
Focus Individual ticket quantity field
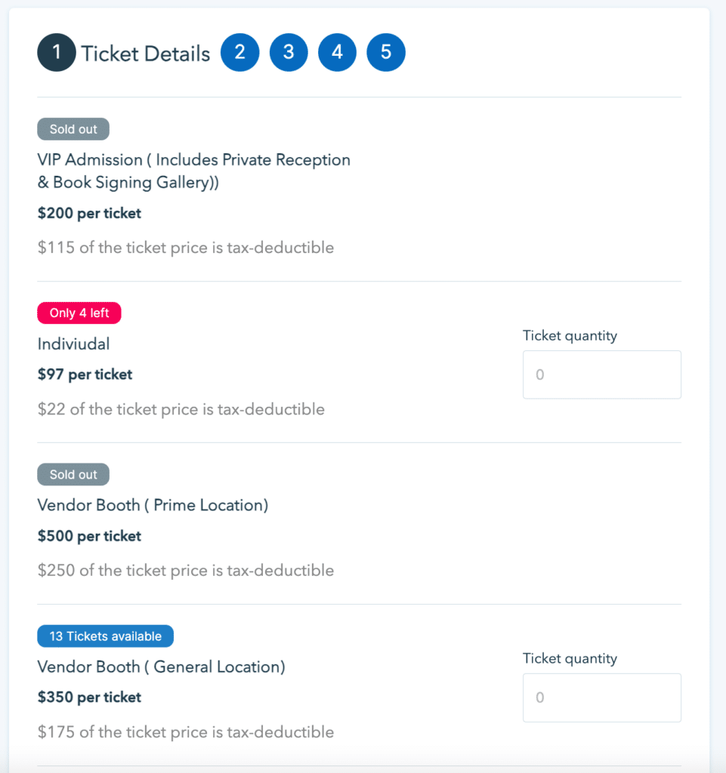pos(601,374)
